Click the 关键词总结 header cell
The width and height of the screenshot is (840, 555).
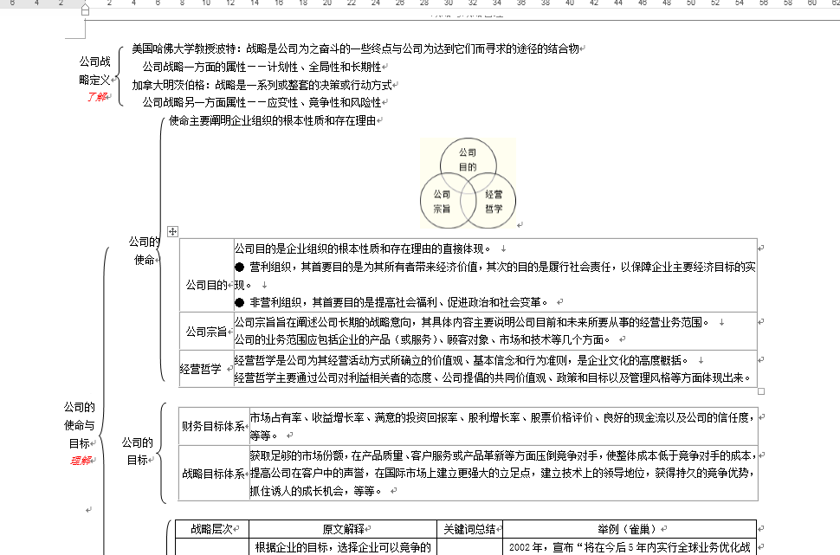tap(470, 529)
